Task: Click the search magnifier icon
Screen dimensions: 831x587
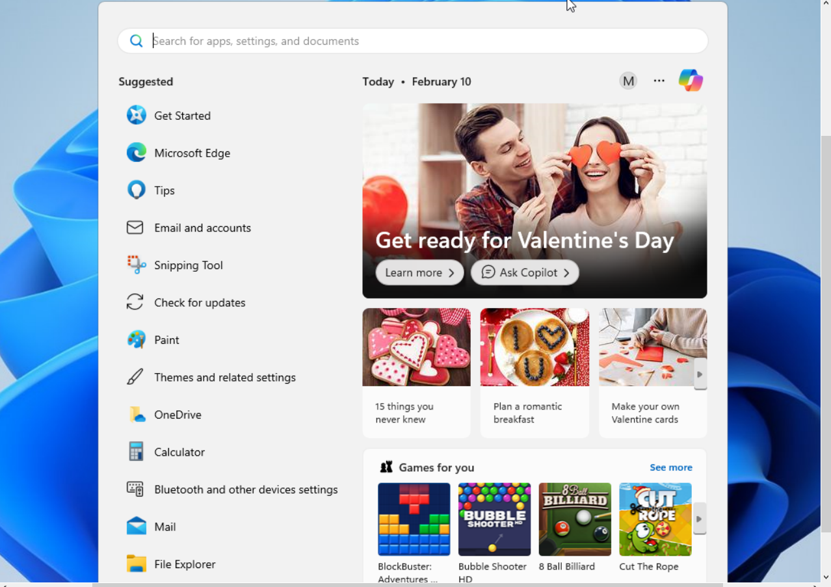Action: coord(136,41)
